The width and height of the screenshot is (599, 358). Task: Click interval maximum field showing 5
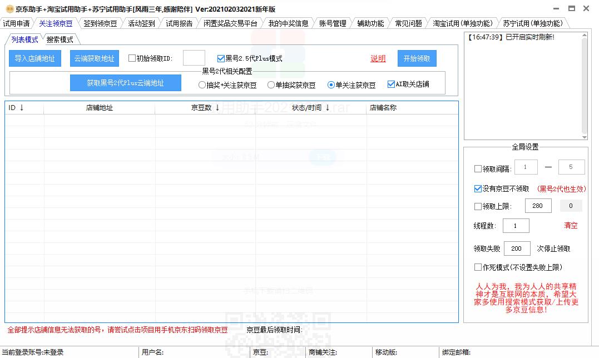572,167
